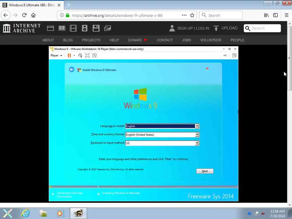Expand the power options arrow beside pause
This screenshot has height=219, width=292.
click(x=74, y=55)
